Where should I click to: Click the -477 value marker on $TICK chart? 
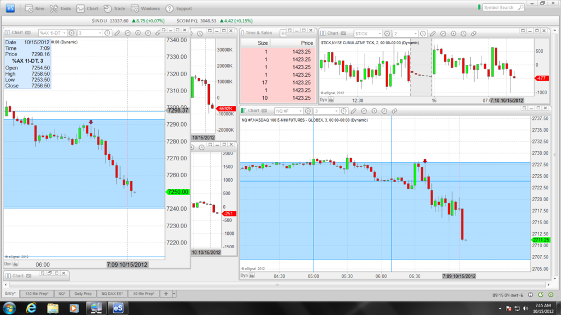[541, 78]
